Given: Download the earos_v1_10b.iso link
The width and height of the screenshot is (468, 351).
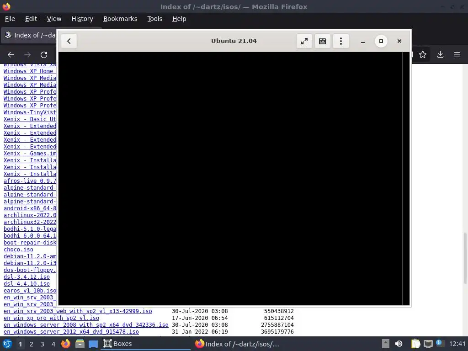Looking at the screenshot, I should click(30, 291).
